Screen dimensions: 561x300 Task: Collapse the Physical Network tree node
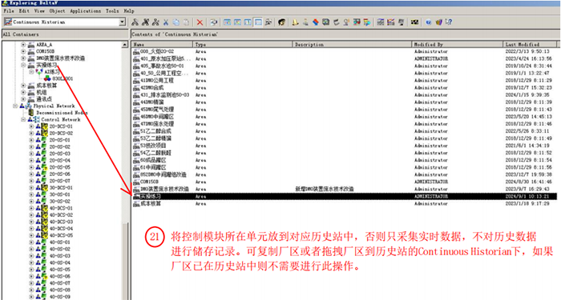coord(15,106)
